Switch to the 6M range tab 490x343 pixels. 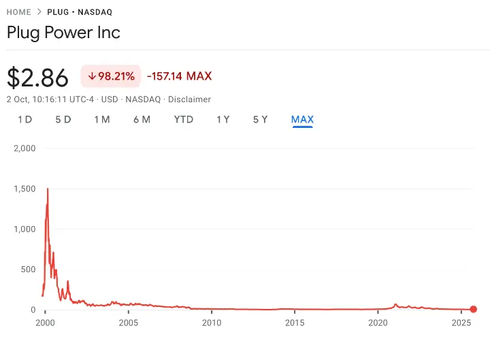coord(142,120)
